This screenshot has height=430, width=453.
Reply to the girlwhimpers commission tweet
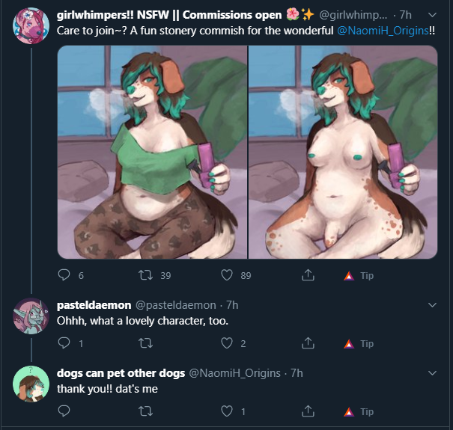[64, 275]
